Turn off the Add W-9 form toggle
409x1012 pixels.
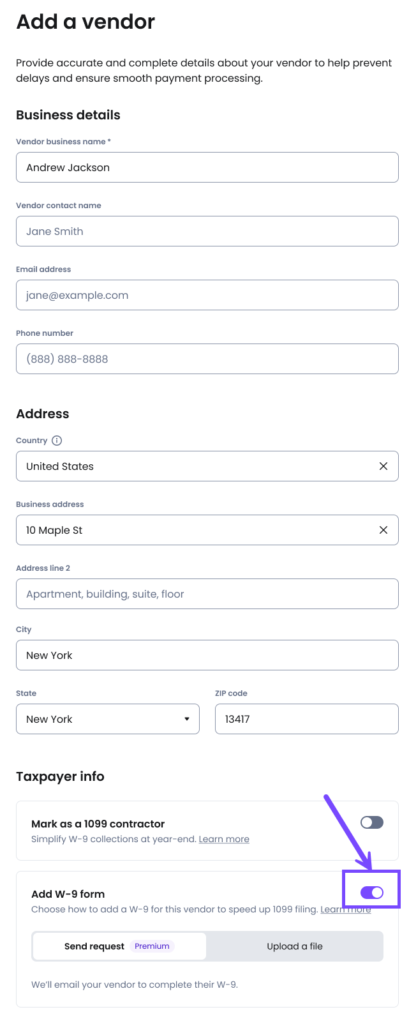coord(372,893)
